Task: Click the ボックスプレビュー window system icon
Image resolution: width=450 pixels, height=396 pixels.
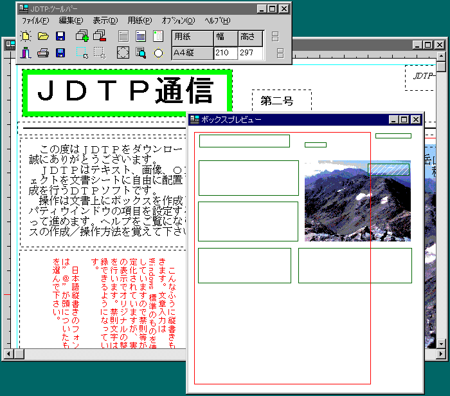Action: pyautogui.click(x=195, y=120)
